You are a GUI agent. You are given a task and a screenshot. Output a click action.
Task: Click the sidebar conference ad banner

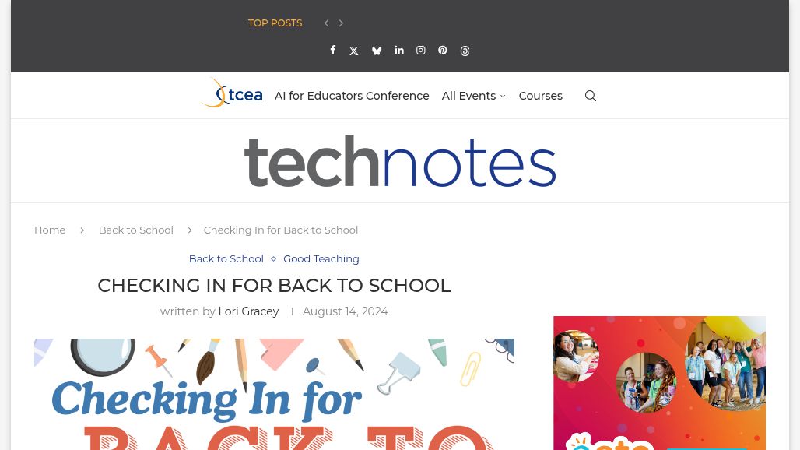(659, 383)
